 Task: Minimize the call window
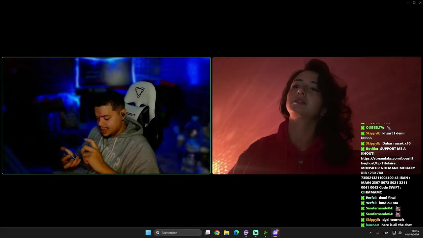click(408, 3)
